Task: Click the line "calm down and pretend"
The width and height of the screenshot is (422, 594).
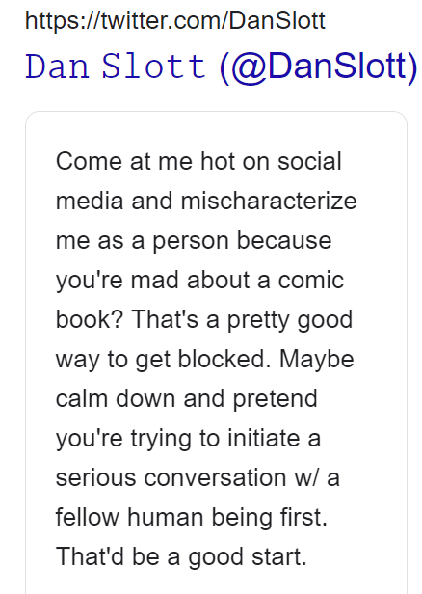Action: tap(187, 398)
